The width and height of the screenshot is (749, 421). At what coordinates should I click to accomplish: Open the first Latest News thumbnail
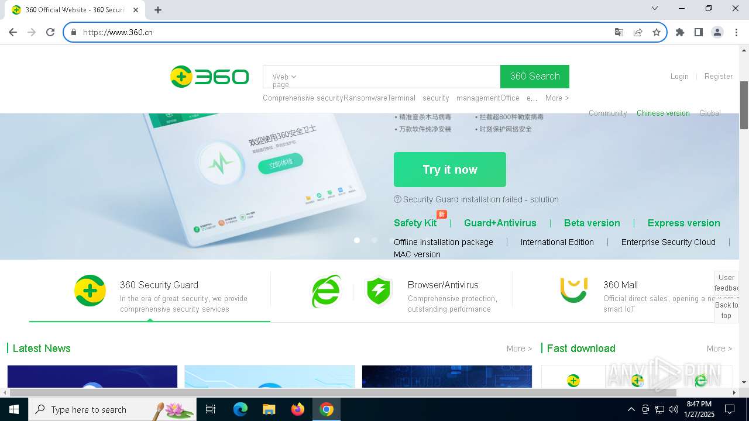[x=92, y=377]
